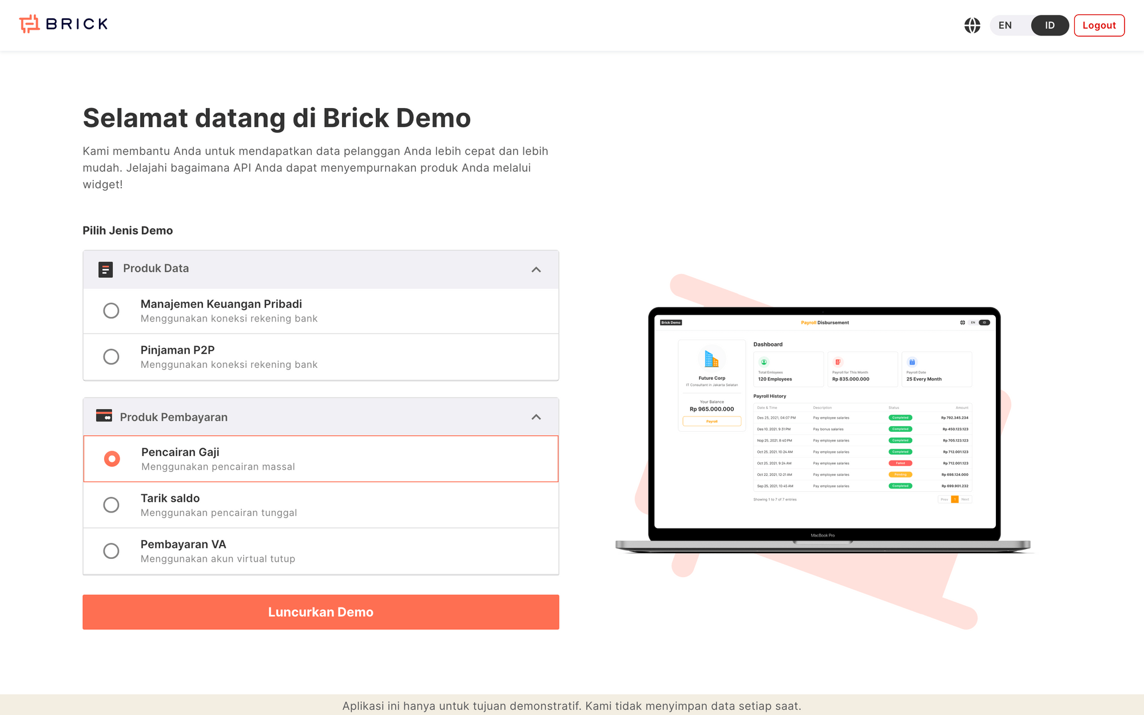Choose the Tarik saldo option
The image size is (1144, 715).
point(112,505)
